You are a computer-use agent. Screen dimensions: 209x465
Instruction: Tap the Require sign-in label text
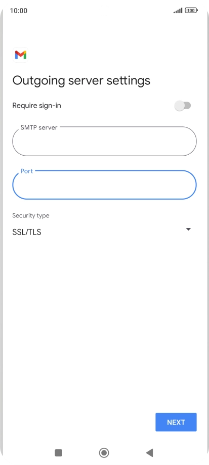click(36, 106)
